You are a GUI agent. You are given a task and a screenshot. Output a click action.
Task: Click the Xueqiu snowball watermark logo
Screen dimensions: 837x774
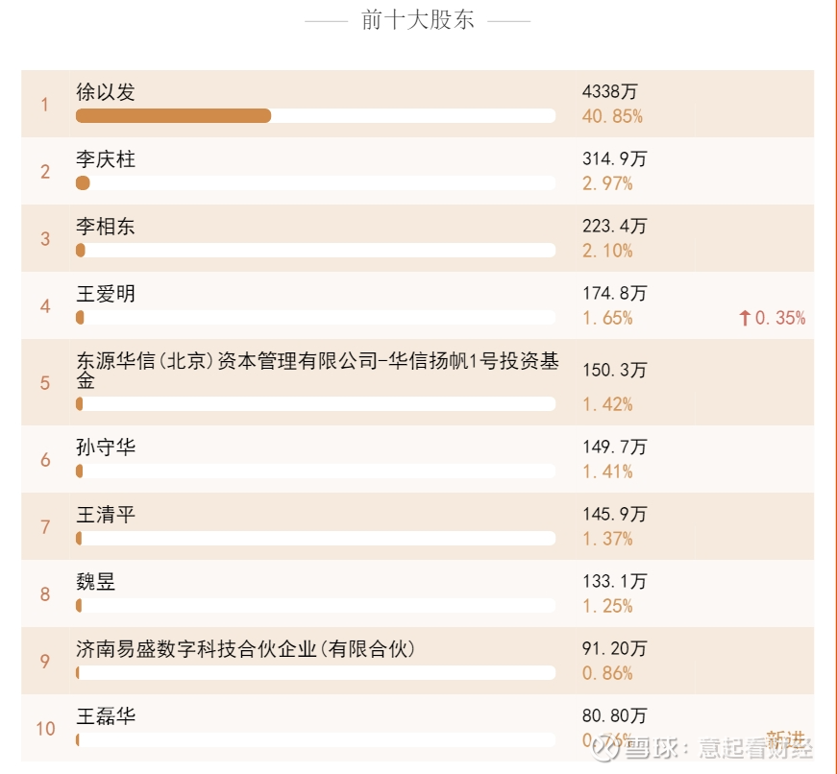(x=604, y=746)
